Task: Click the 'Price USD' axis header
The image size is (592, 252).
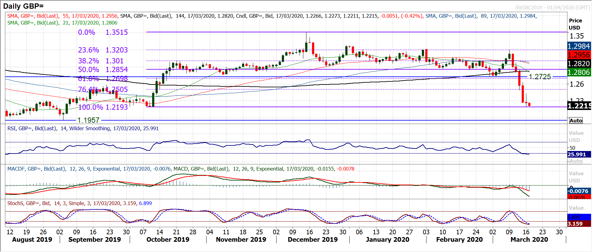Action: tap(576, 24)
